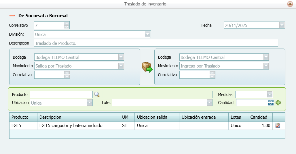Decrease the Cantidad spinner value

[x=271, y=104]
